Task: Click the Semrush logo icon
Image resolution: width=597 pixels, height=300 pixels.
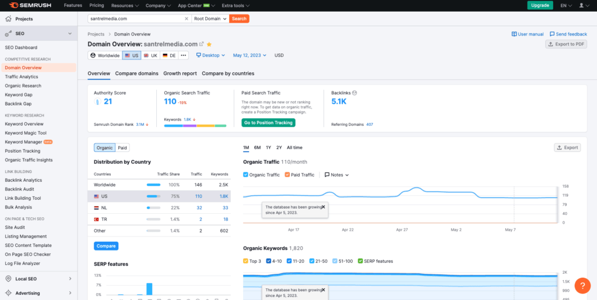Action: coord(13,5)
